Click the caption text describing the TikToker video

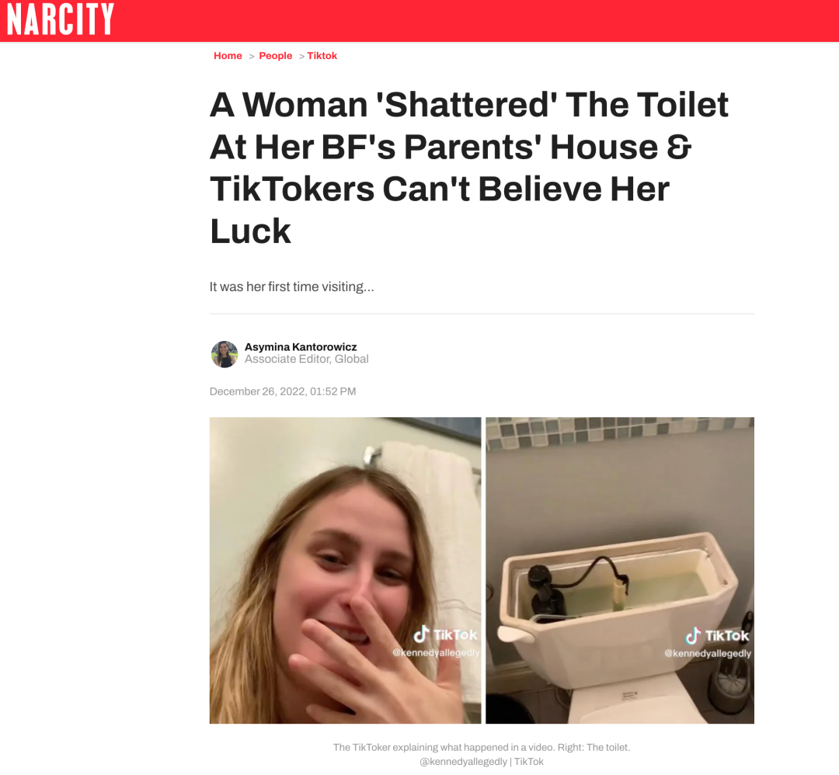tap(482, 747)
